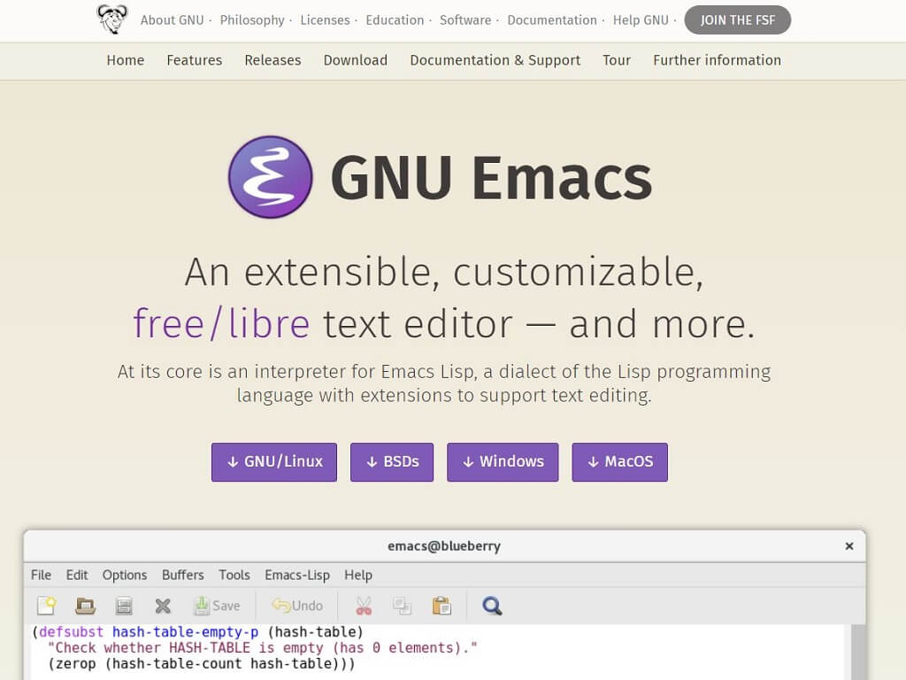This screenshot has width=906, height=680.
Task: Download Emacs for Windows
Action: [503, 462]
